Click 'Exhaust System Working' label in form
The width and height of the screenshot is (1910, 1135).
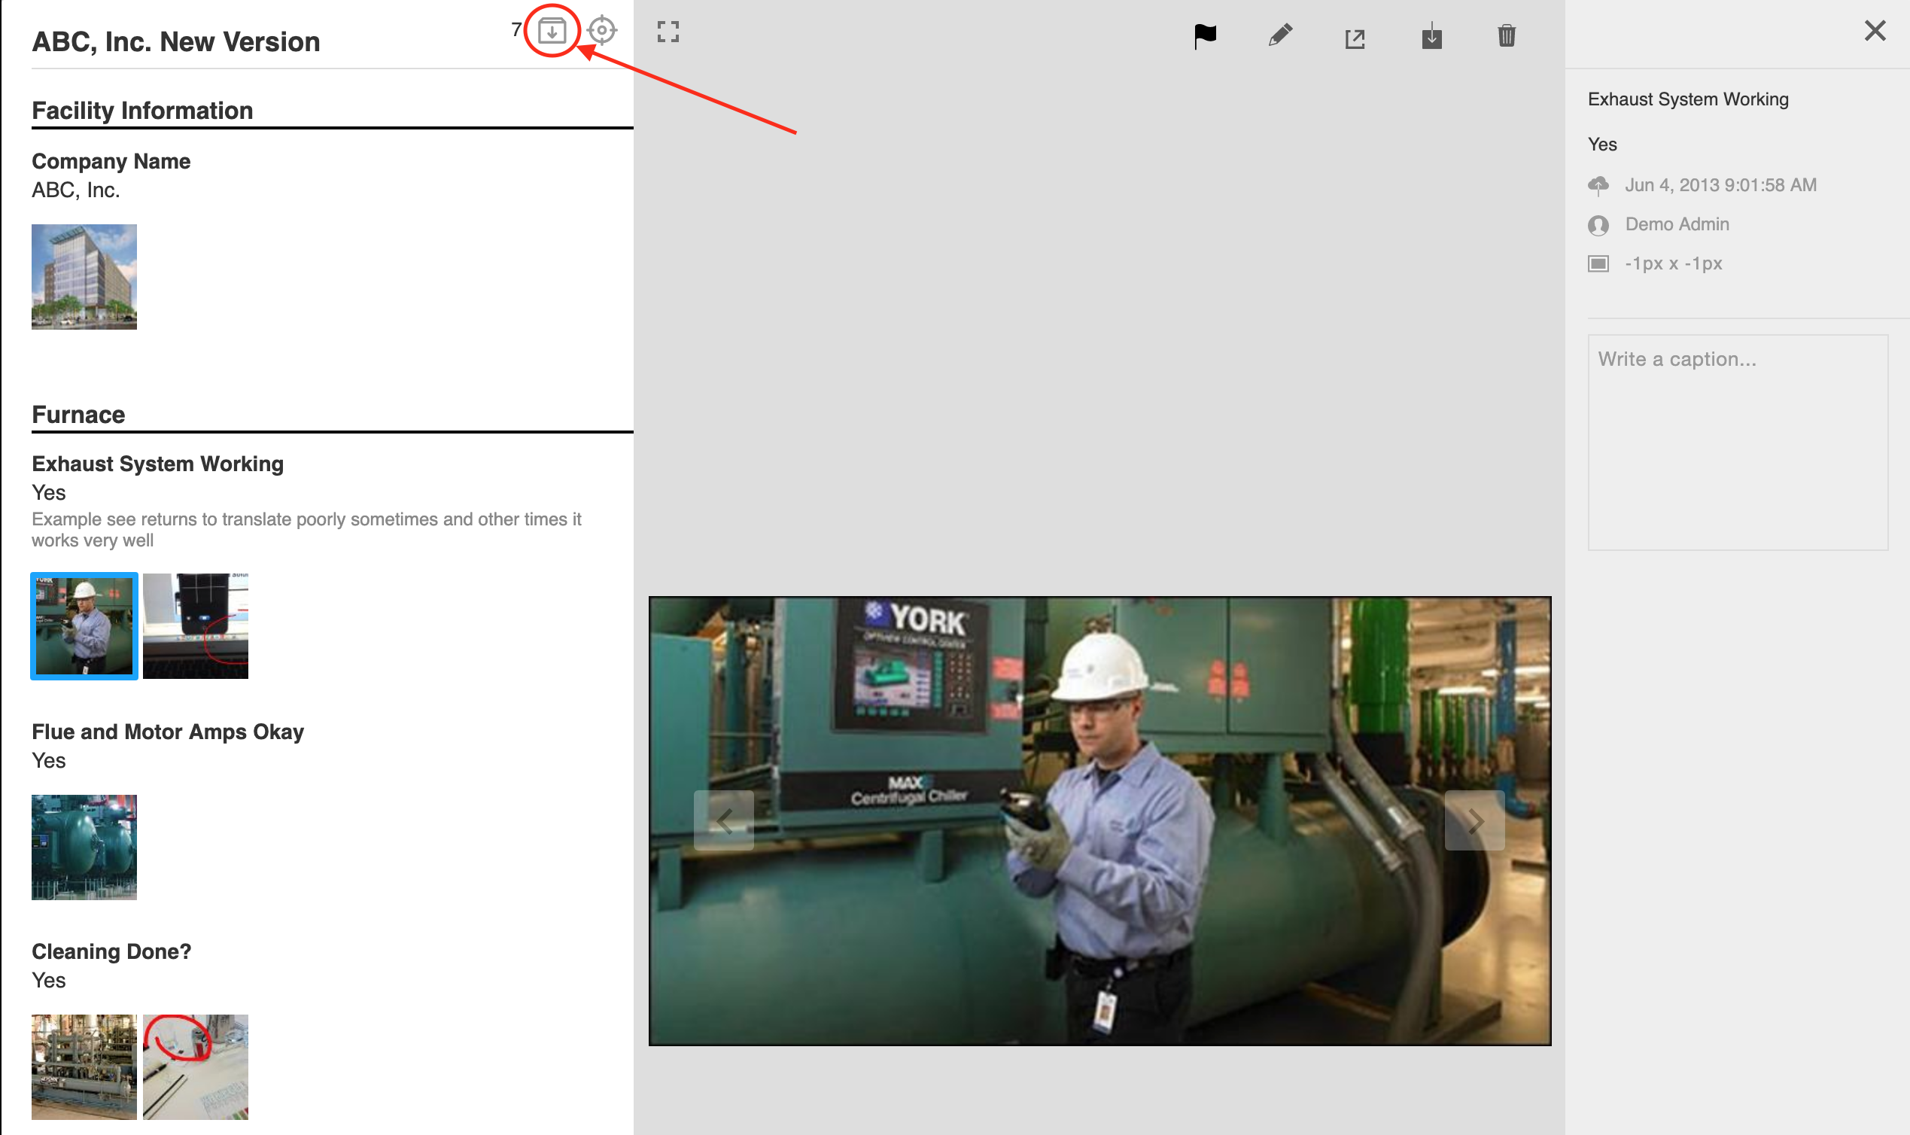click(x=157, y=464)
